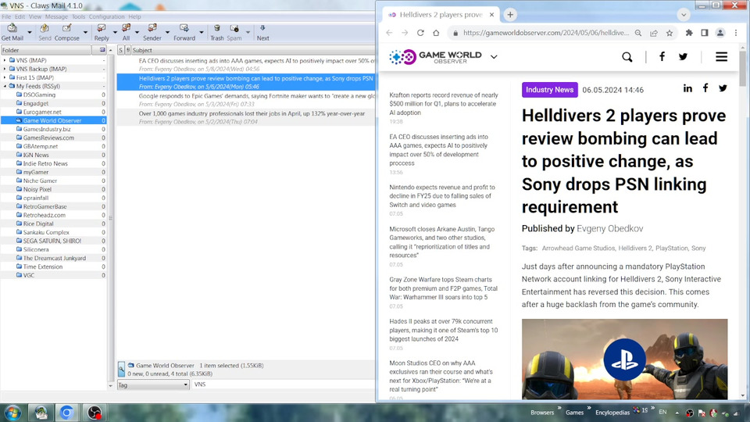Open Game World Observer hamburger menu
The width and height of the screenshot is (750, 422).
(x=721, y=57)
